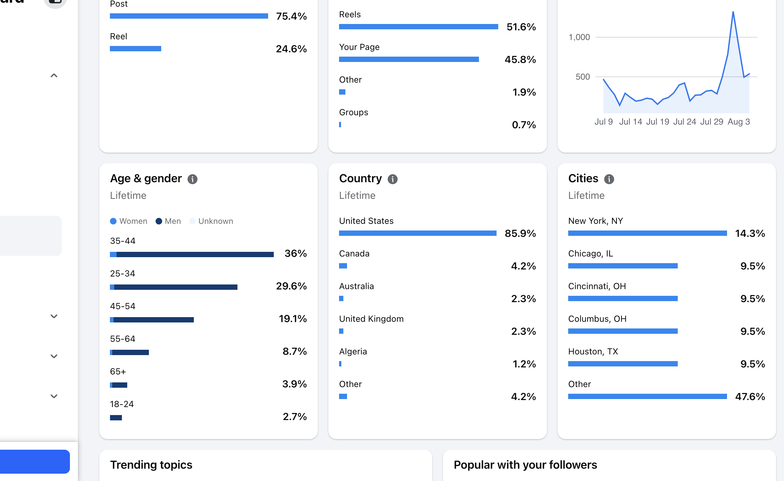Screen dimensions: 784x481
Task: Open the Trending topics card heading
Action: (x=151, y=465)
